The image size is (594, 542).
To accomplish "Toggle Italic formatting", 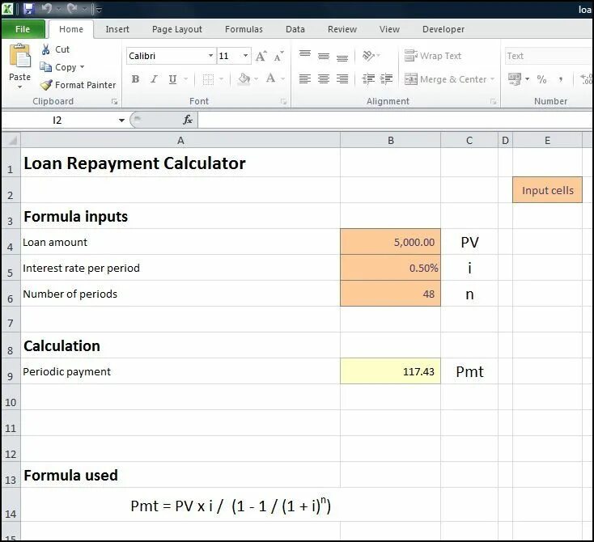I will click(x=154, y=79).
